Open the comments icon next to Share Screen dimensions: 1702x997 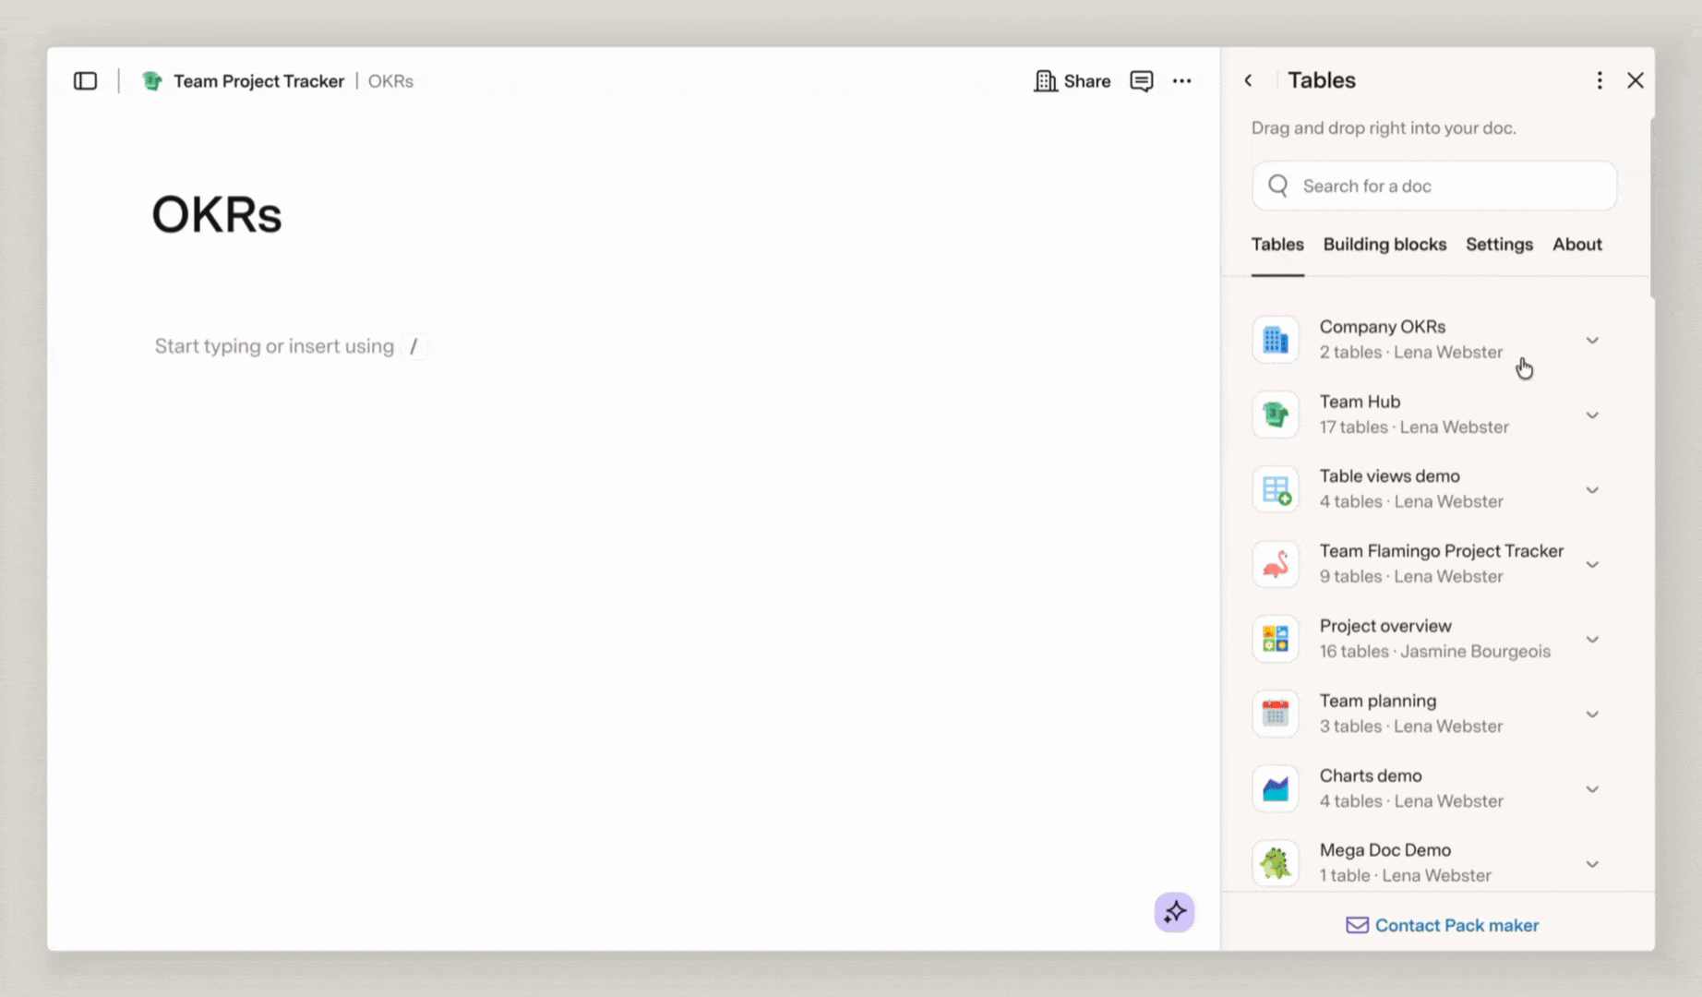1142,81
